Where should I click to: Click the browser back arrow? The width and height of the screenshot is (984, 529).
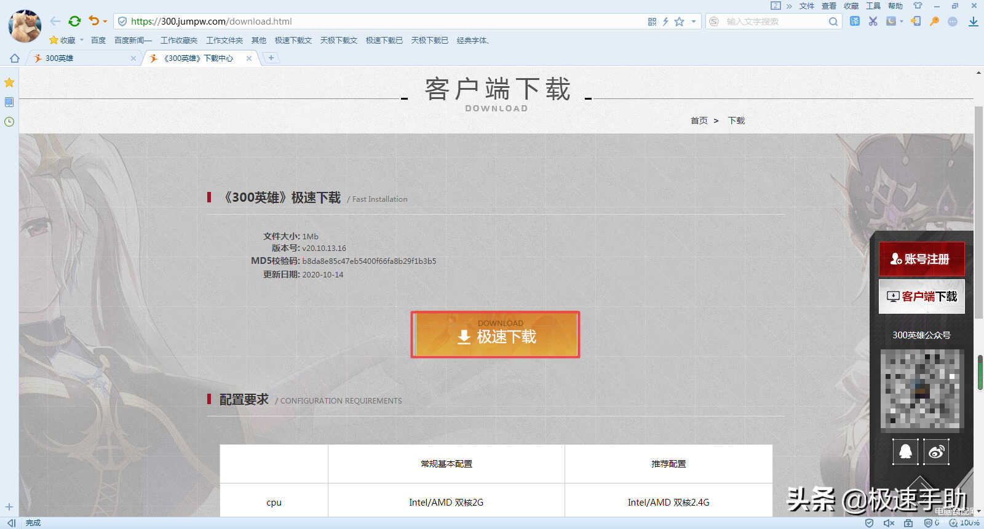[55, 21]
